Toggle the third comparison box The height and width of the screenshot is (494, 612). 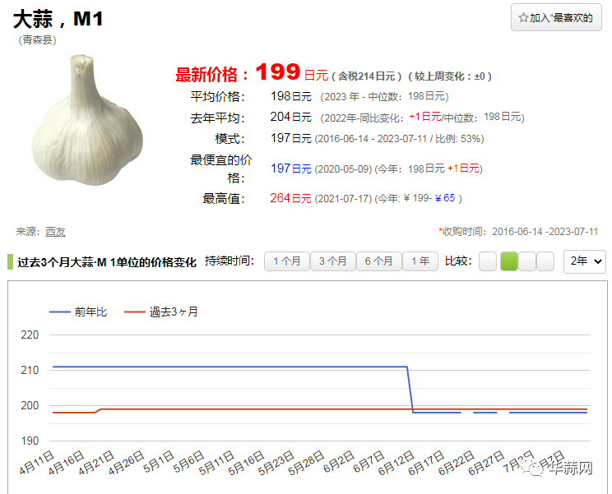(x=527, y=261)
